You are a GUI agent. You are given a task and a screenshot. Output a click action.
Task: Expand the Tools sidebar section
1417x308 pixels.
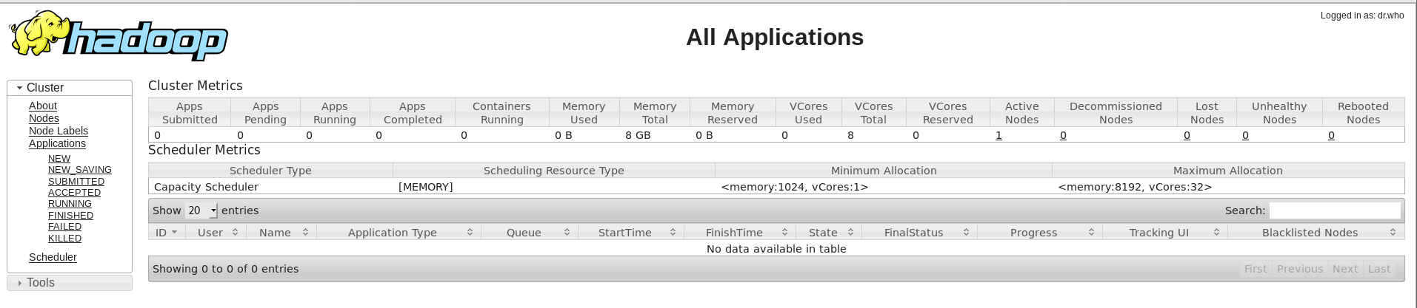(20, 283)
